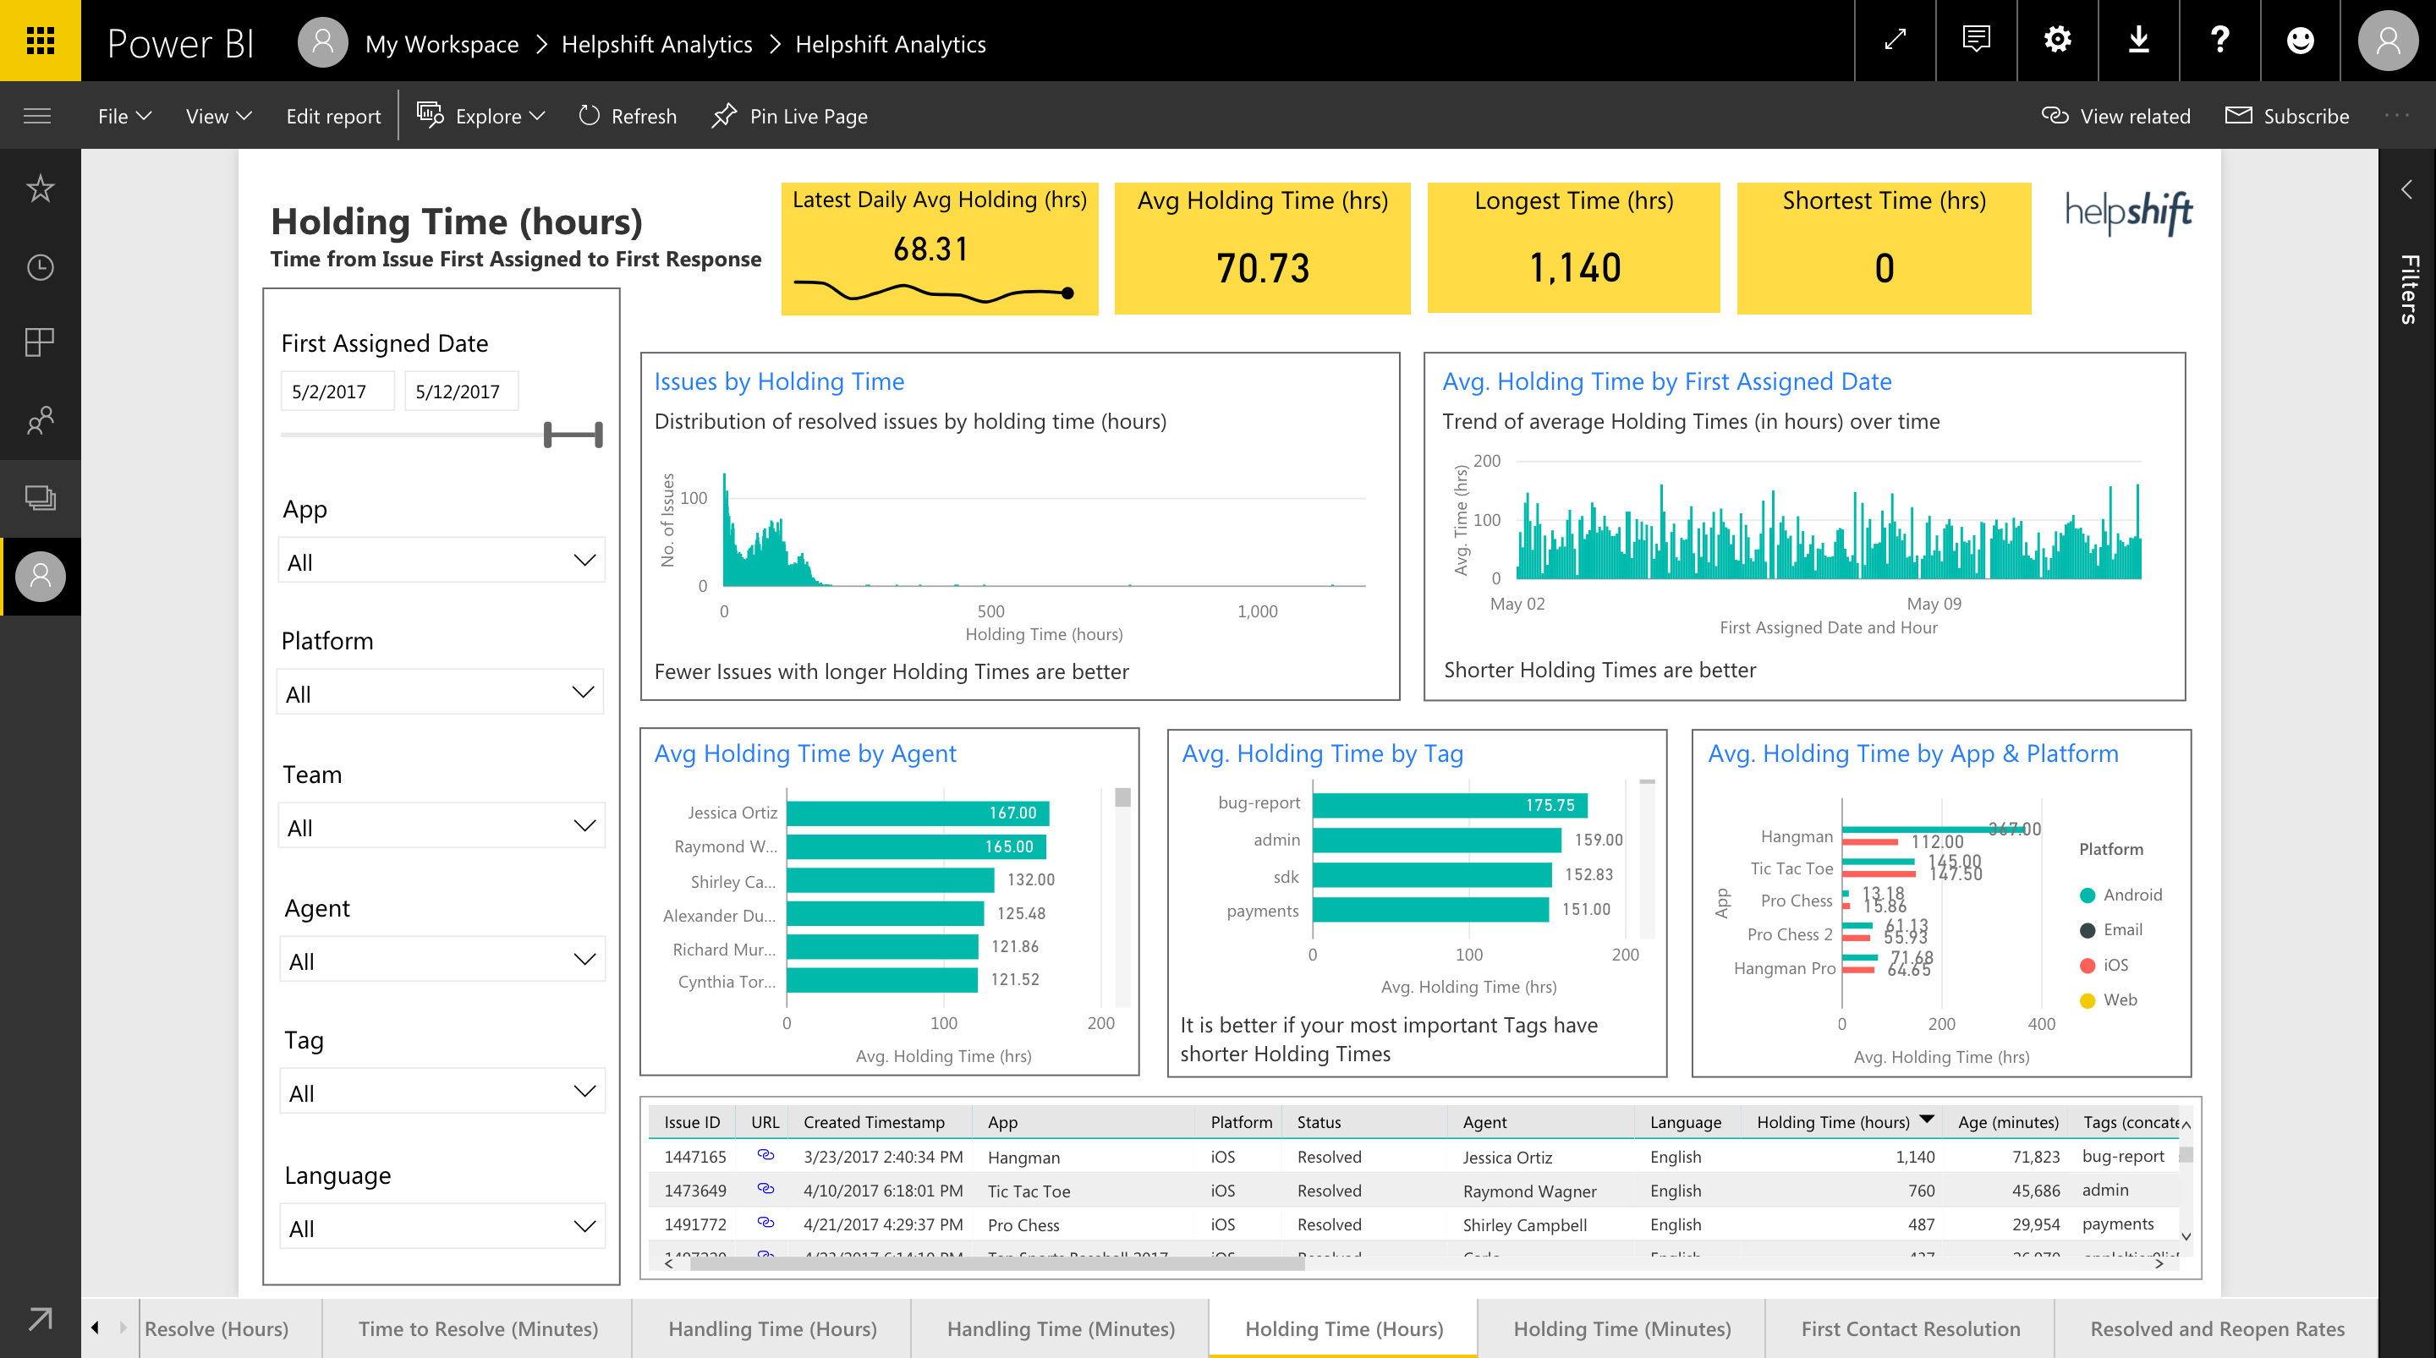This screenshot has height=1358, width=2436.
Task: Click the start date field 5/2/2017
Action: point(337,391)
